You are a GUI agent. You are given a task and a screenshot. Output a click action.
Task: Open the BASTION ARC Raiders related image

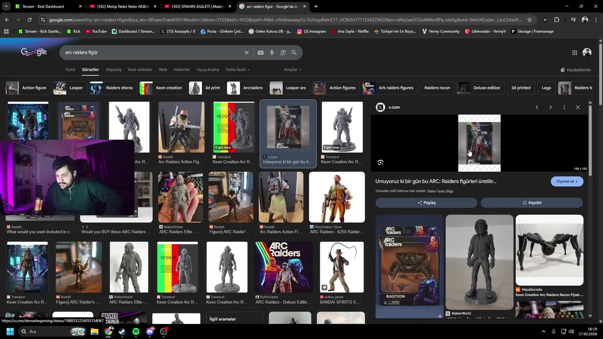409,266
